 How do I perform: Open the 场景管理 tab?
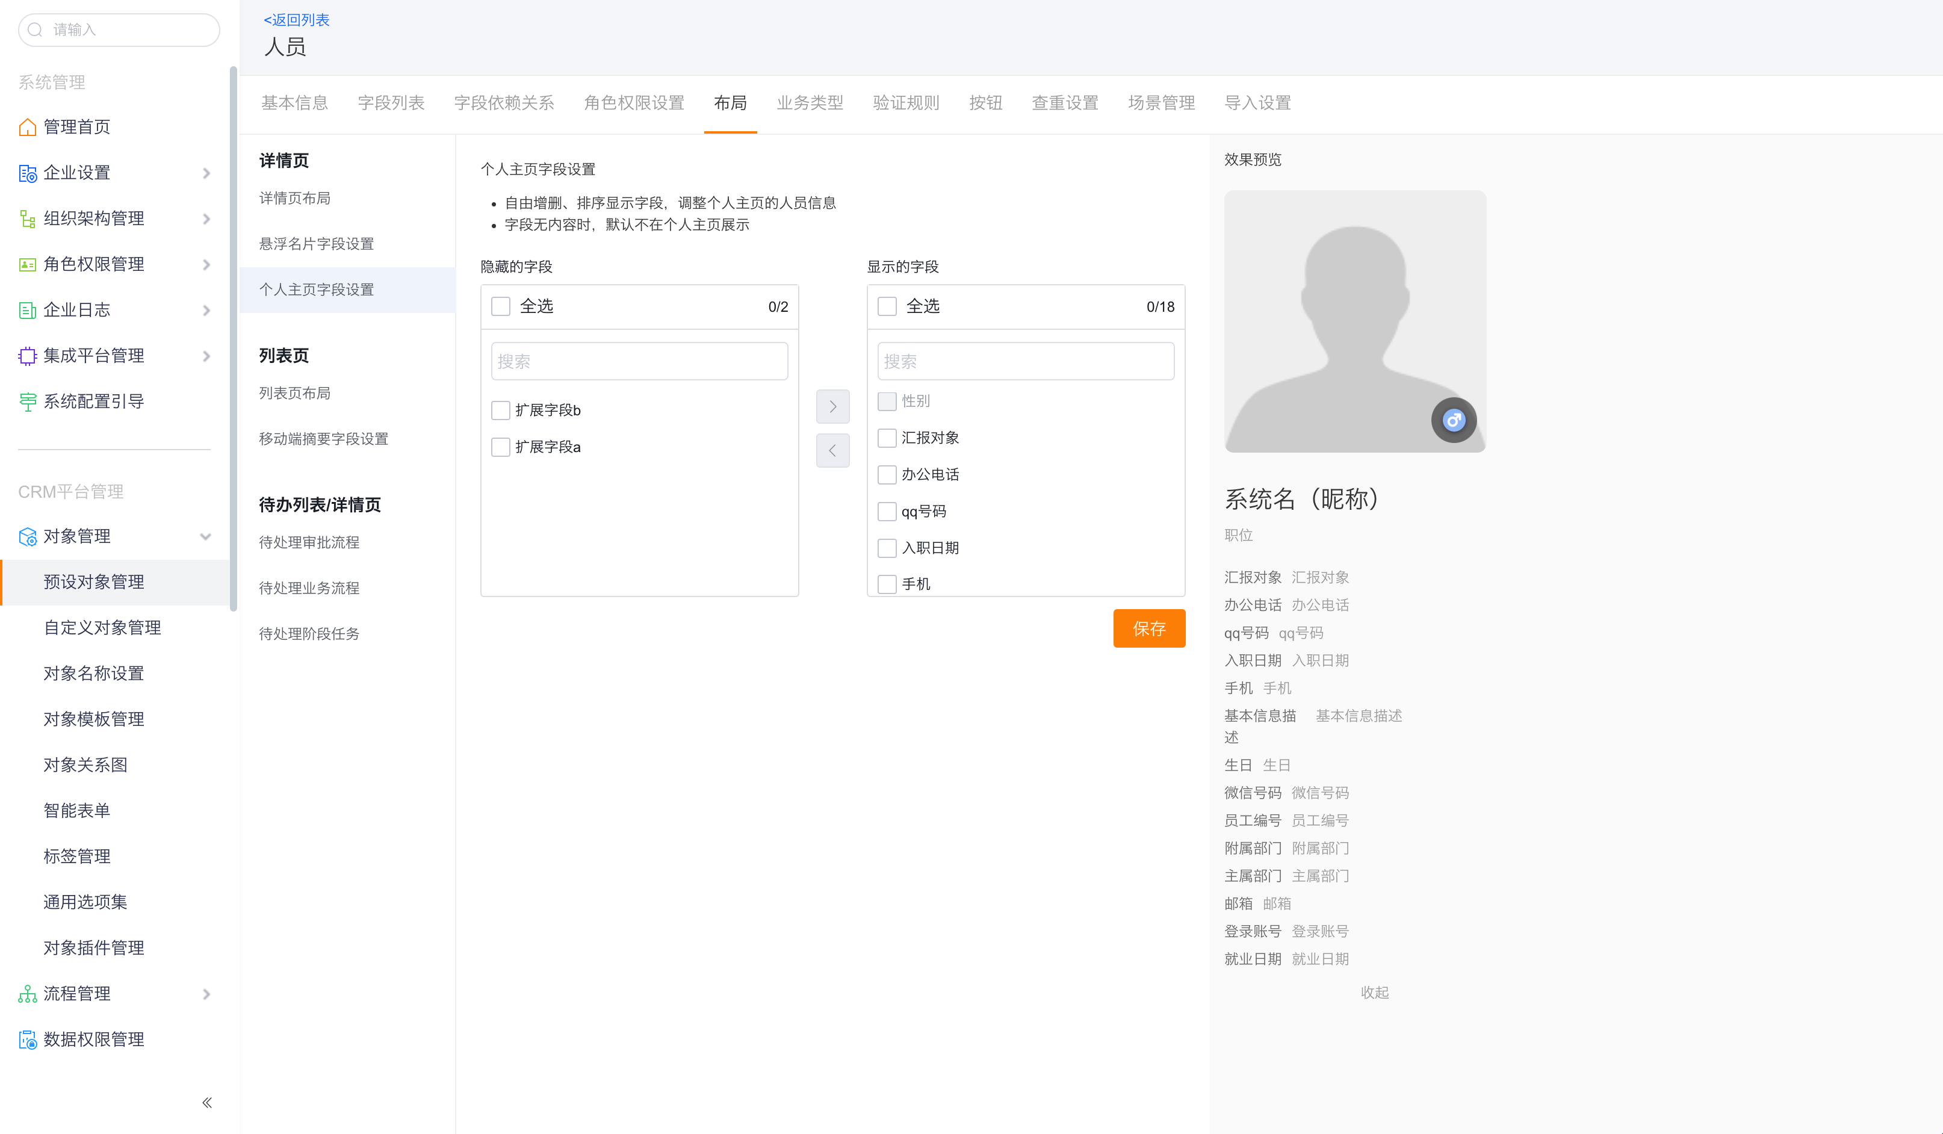click(1161, 102)
